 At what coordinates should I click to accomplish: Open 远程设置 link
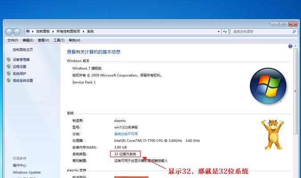[19, 66]
